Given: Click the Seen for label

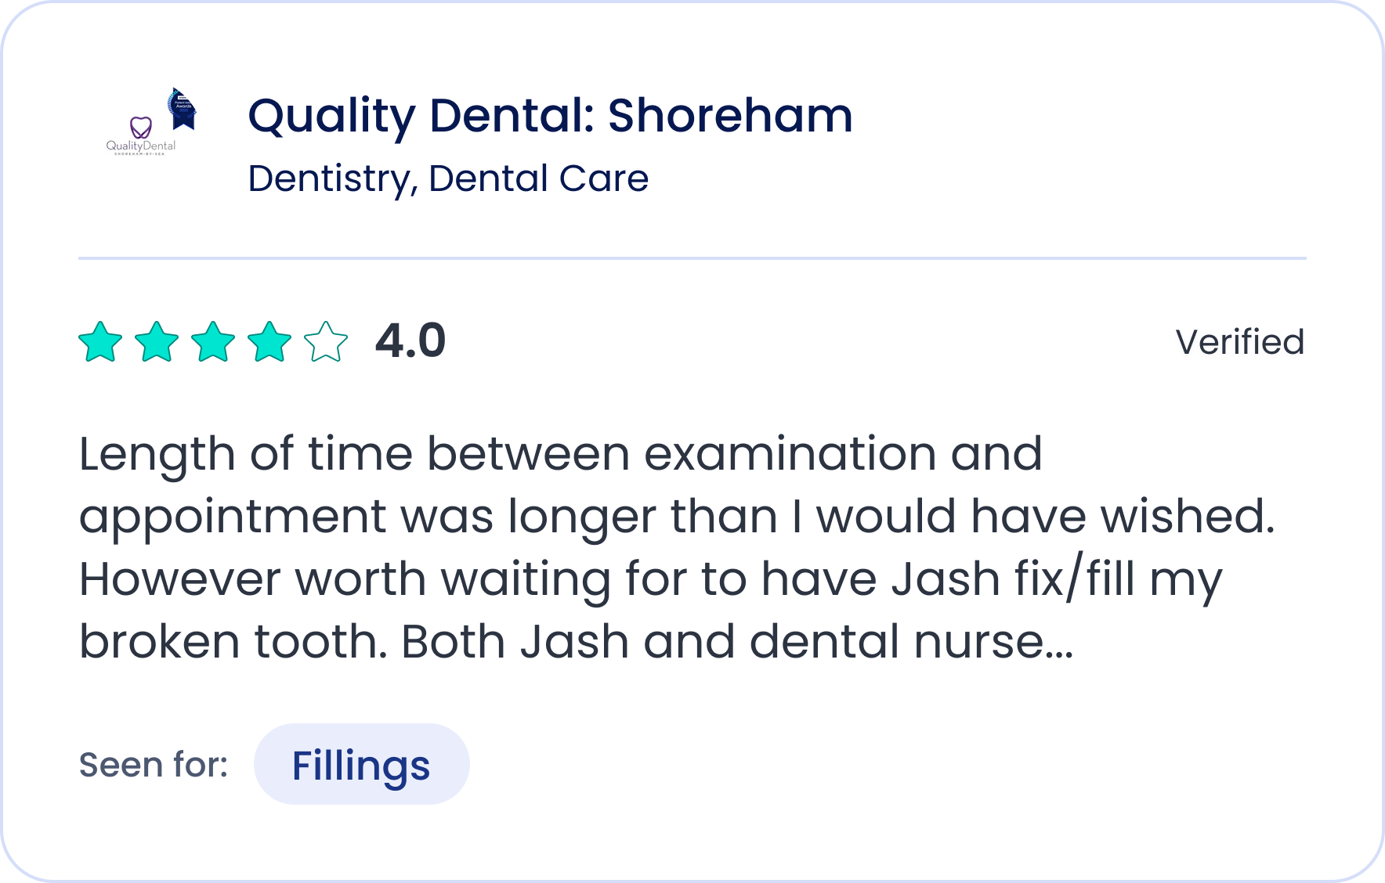Looking at the screenshot, I should tap(154, 763).
